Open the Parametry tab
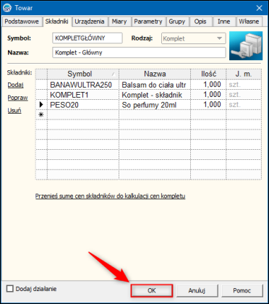269x304 pixels. click(x=148, y=22)
